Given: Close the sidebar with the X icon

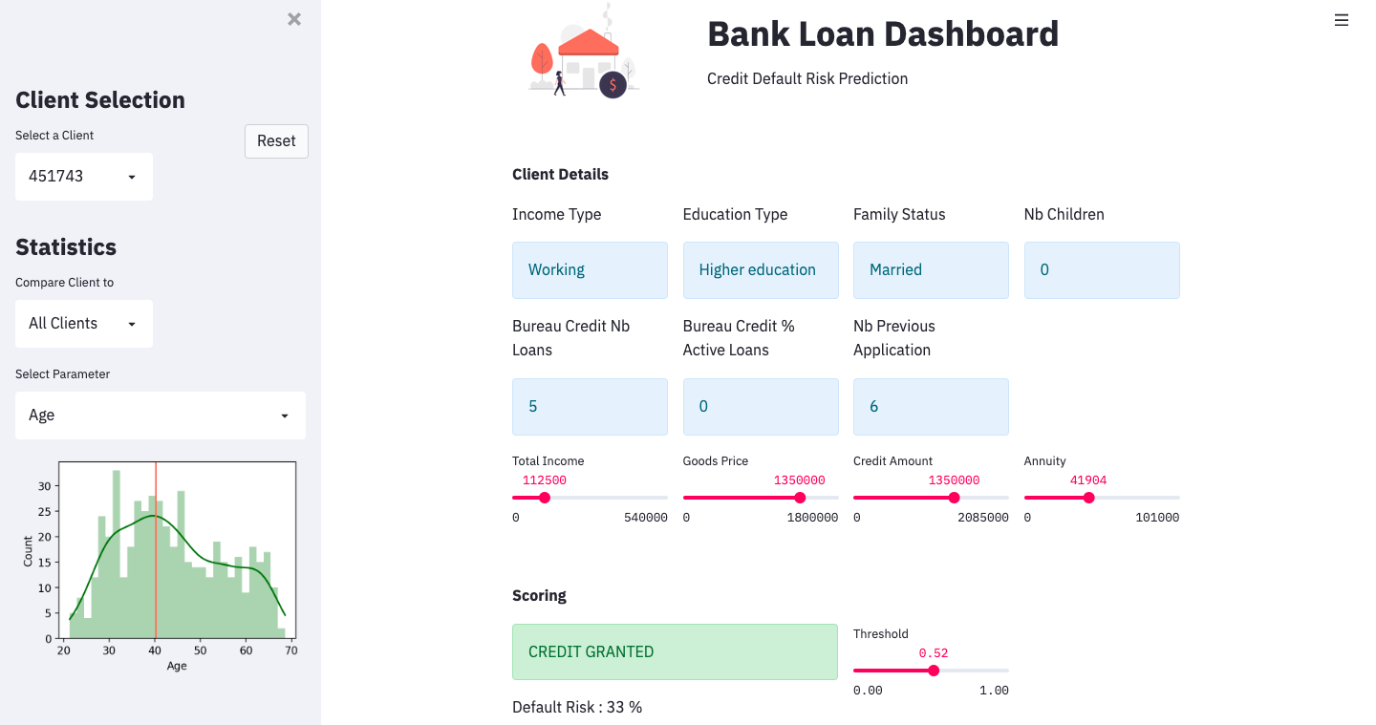Looking at the screenshot, I should pos(294,19).
